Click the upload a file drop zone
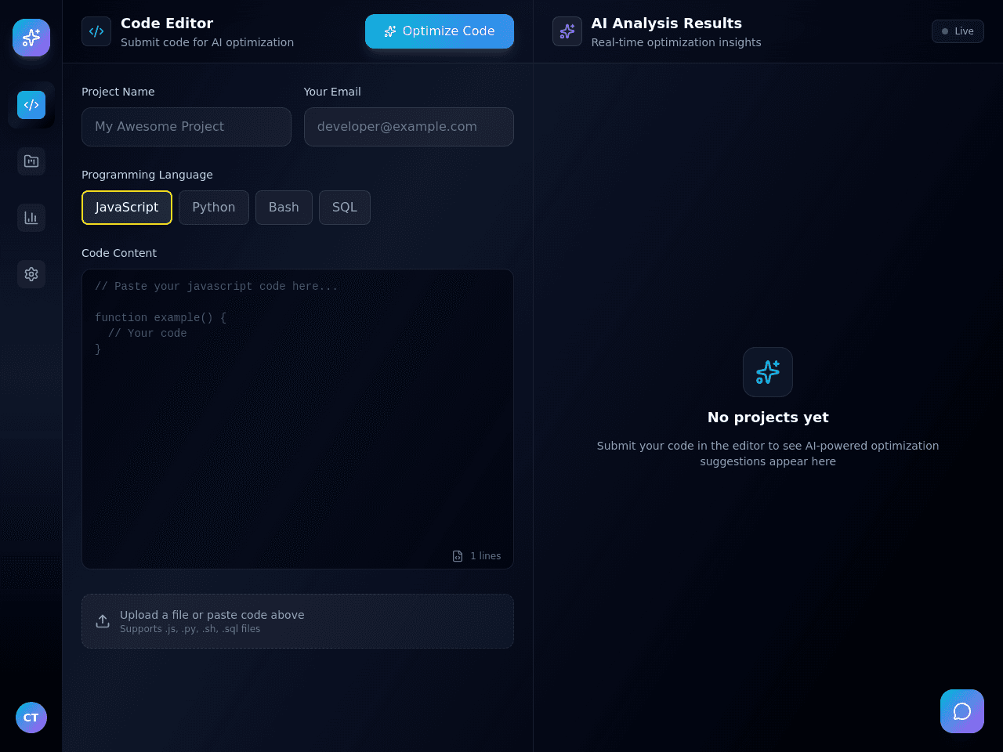The image size is (1003, 752). coord(298,621)
